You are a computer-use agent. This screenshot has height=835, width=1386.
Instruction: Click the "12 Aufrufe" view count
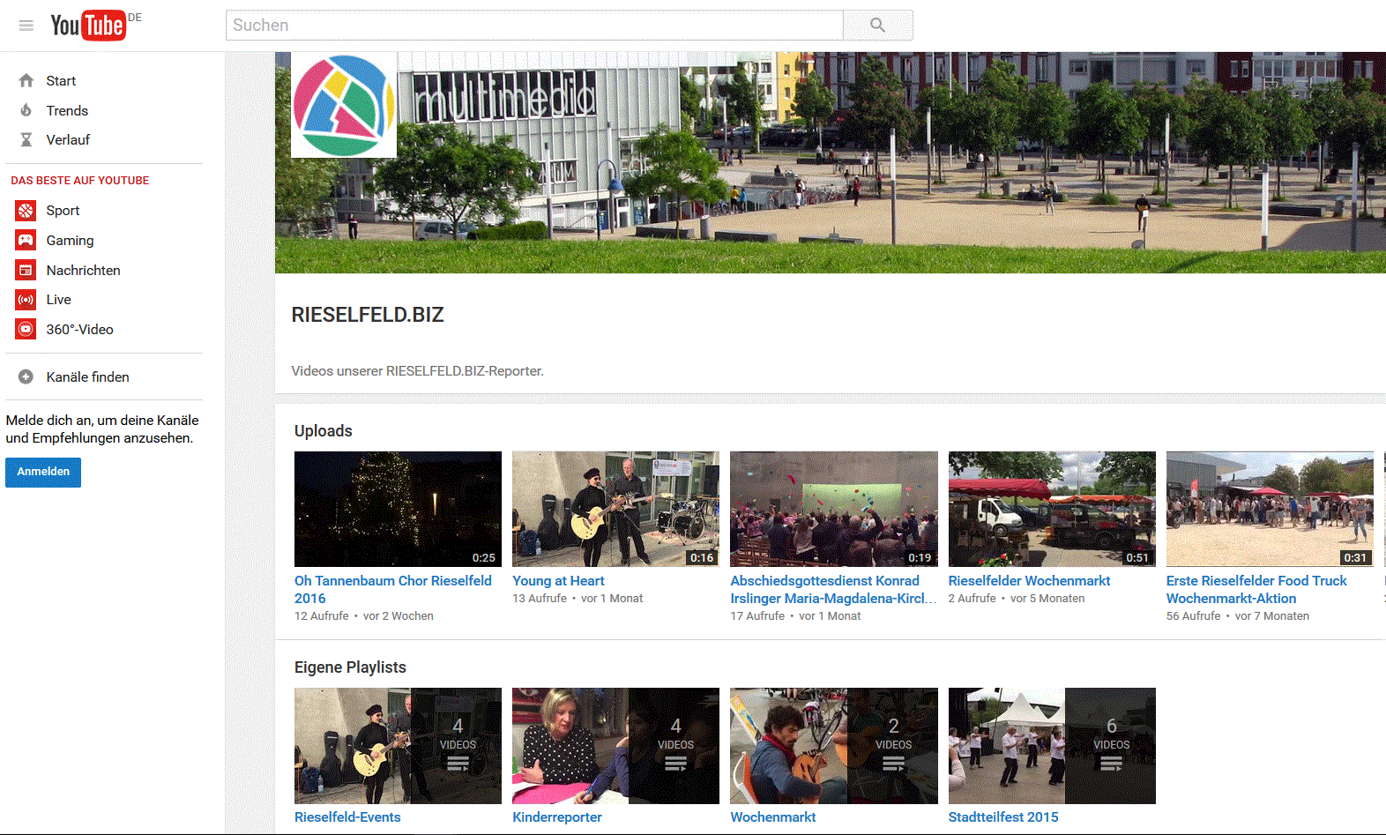click(x=322, y=615)
